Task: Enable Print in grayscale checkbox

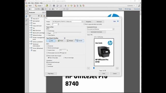Action: pyautogui.click(x=84, y=24)
